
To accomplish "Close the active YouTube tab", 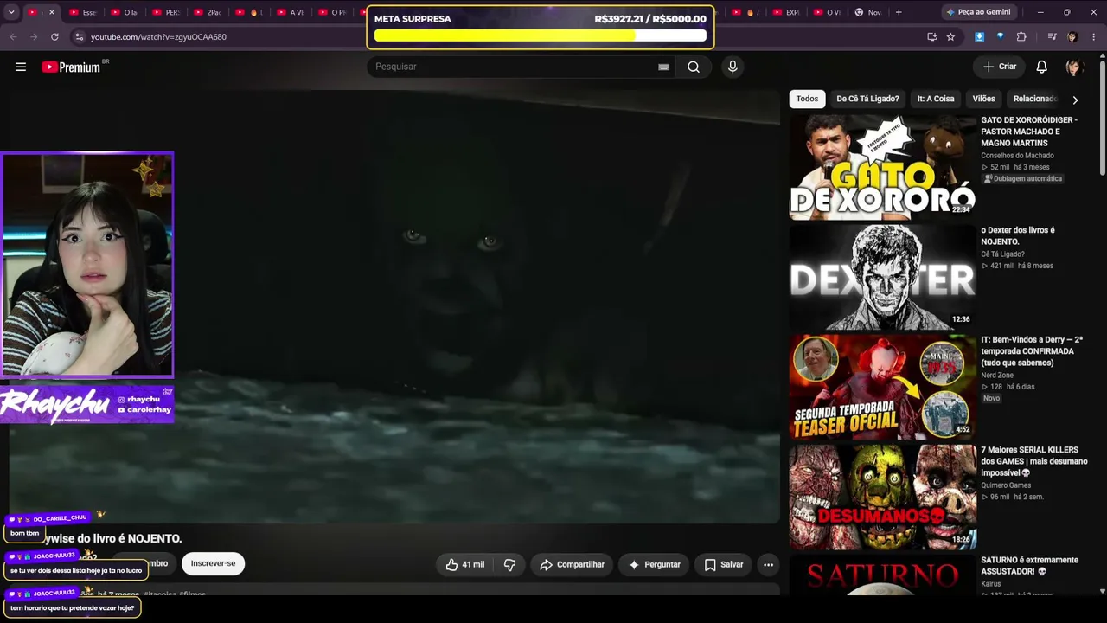I will tap(52, 12).
